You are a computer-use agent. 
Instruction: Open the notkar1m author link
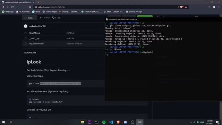coord(33,26)
